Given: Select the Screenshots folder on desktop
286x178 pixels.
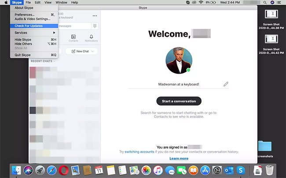Looking at the screenshot, I should pos(265,149).
